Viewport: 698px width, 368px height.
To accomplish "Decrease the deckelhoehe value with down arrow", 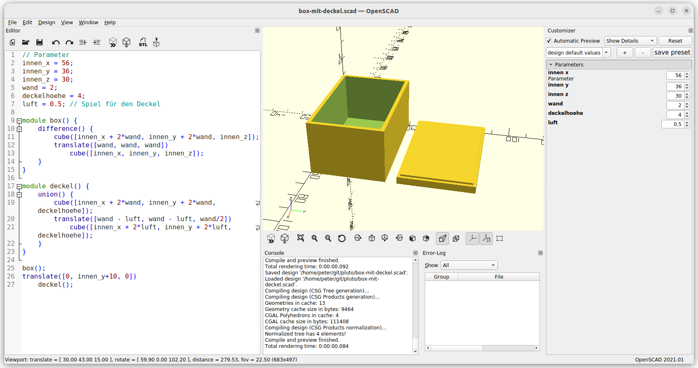I will click(x=687, y=117).
